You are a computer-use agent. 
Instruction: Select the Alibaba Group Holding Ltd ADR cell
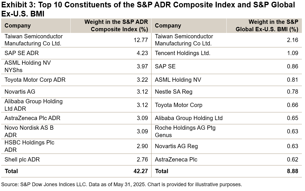click(x=33, y=105)
